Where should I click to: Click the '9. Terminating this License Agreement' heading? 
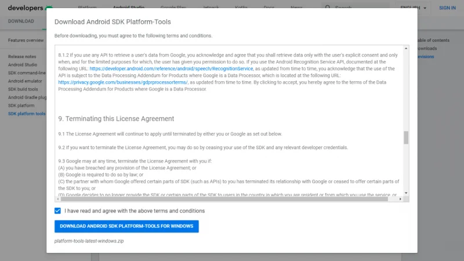(x=116, y=119)
